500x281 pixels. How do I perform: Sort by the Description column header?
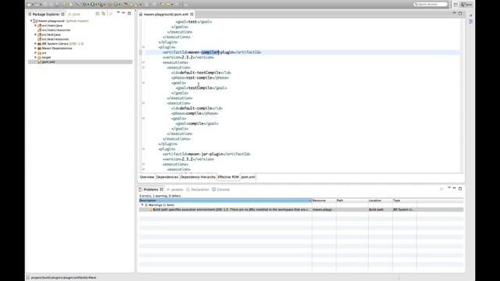click(225, 201)
